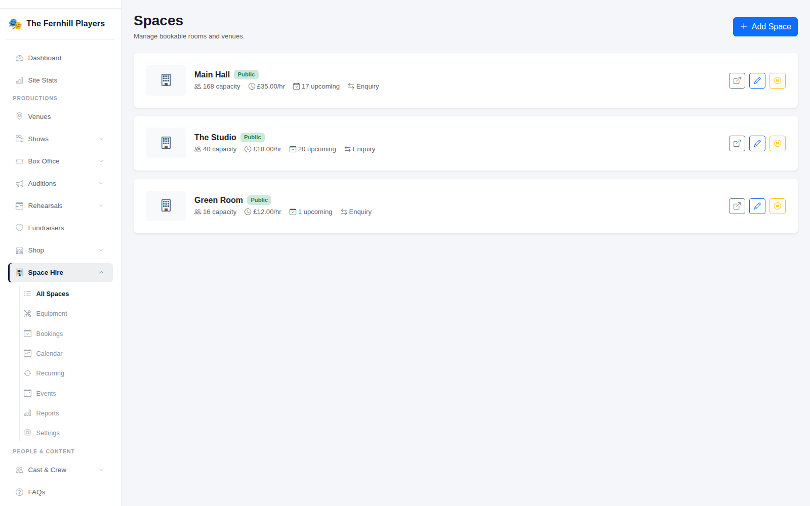
Task: Click the Main Hall title
Action: pyautogui.click(x=212, y=74)
